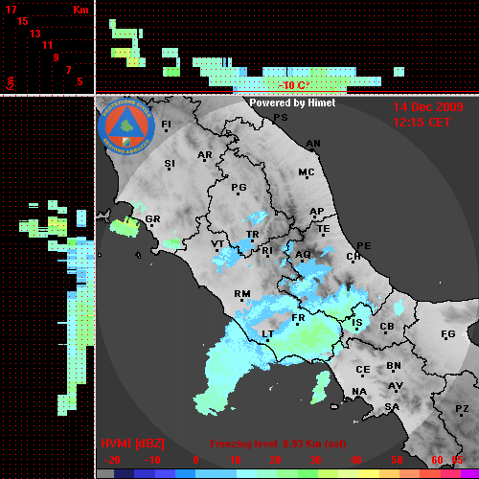
Task: Click the AR city label
Action: click(205, 155)
